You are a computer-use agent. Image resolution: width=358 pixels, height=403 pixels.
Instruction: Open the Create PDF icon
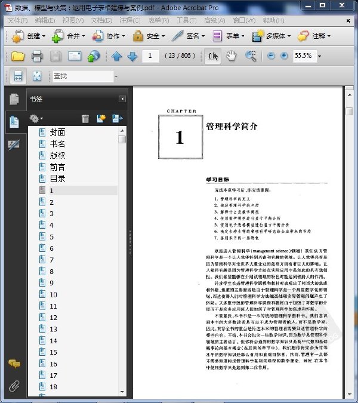[17, 36]
